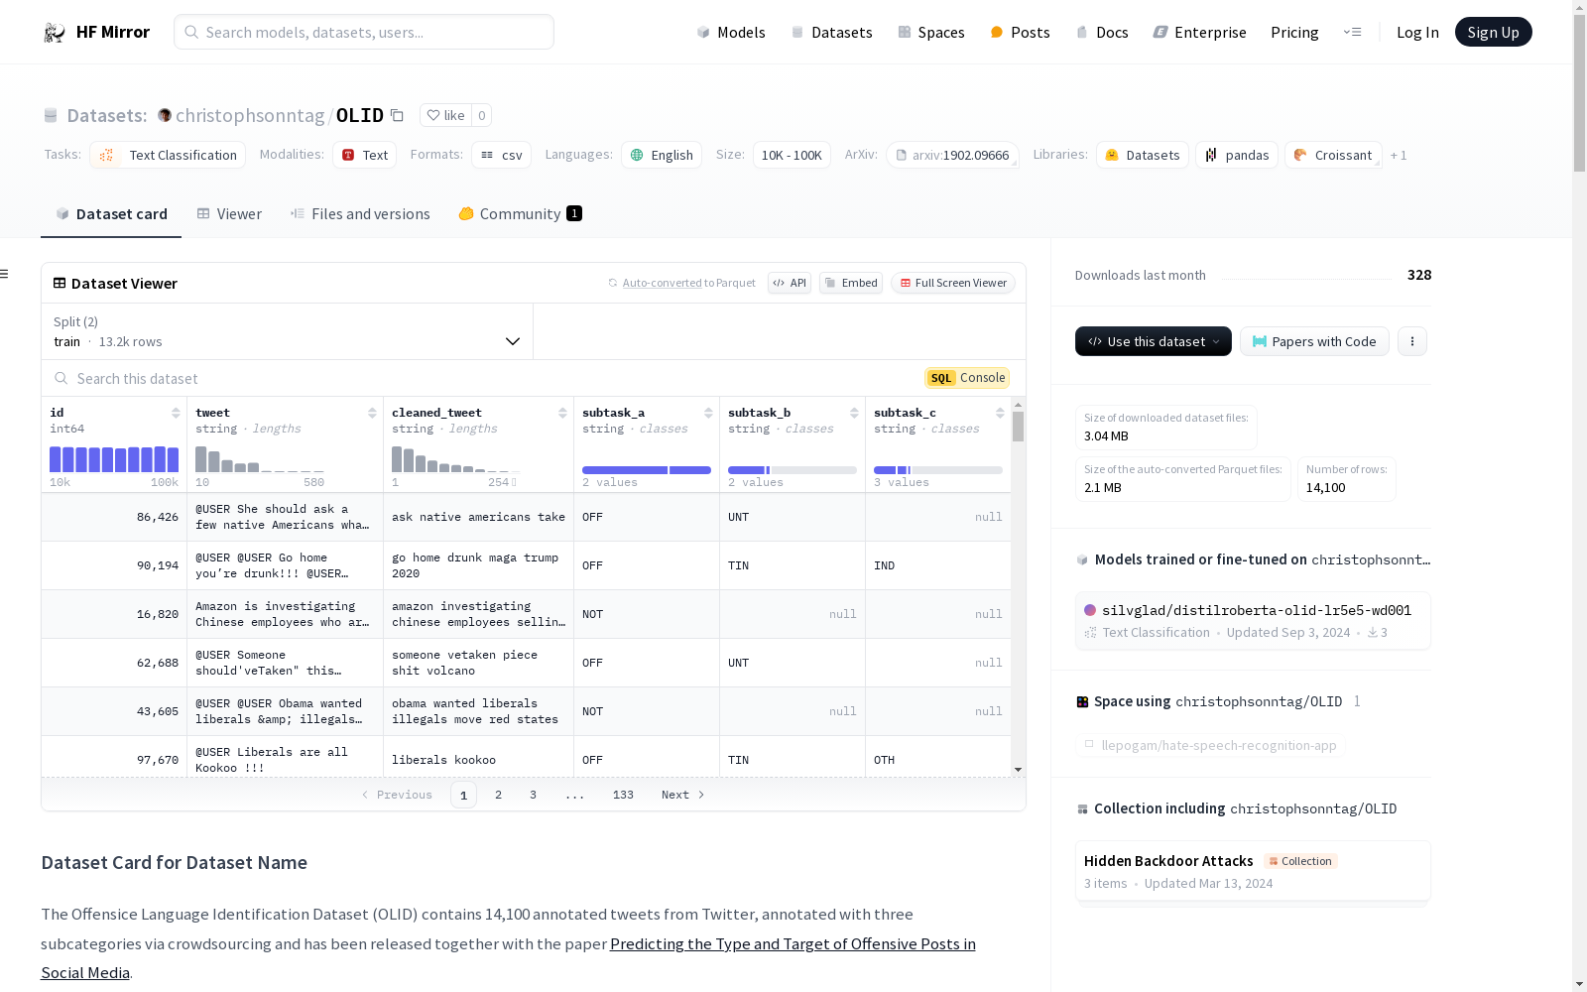Open the arxiv:1902.09666 tag
Screen dimensions: 1587x992
(x=952, y=155)
